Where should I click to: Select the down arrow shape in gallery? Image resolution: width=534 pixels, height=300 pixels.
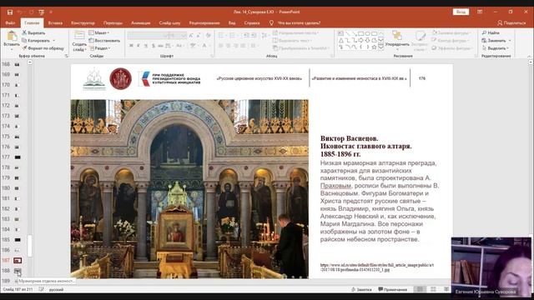(x=368, y=40)
